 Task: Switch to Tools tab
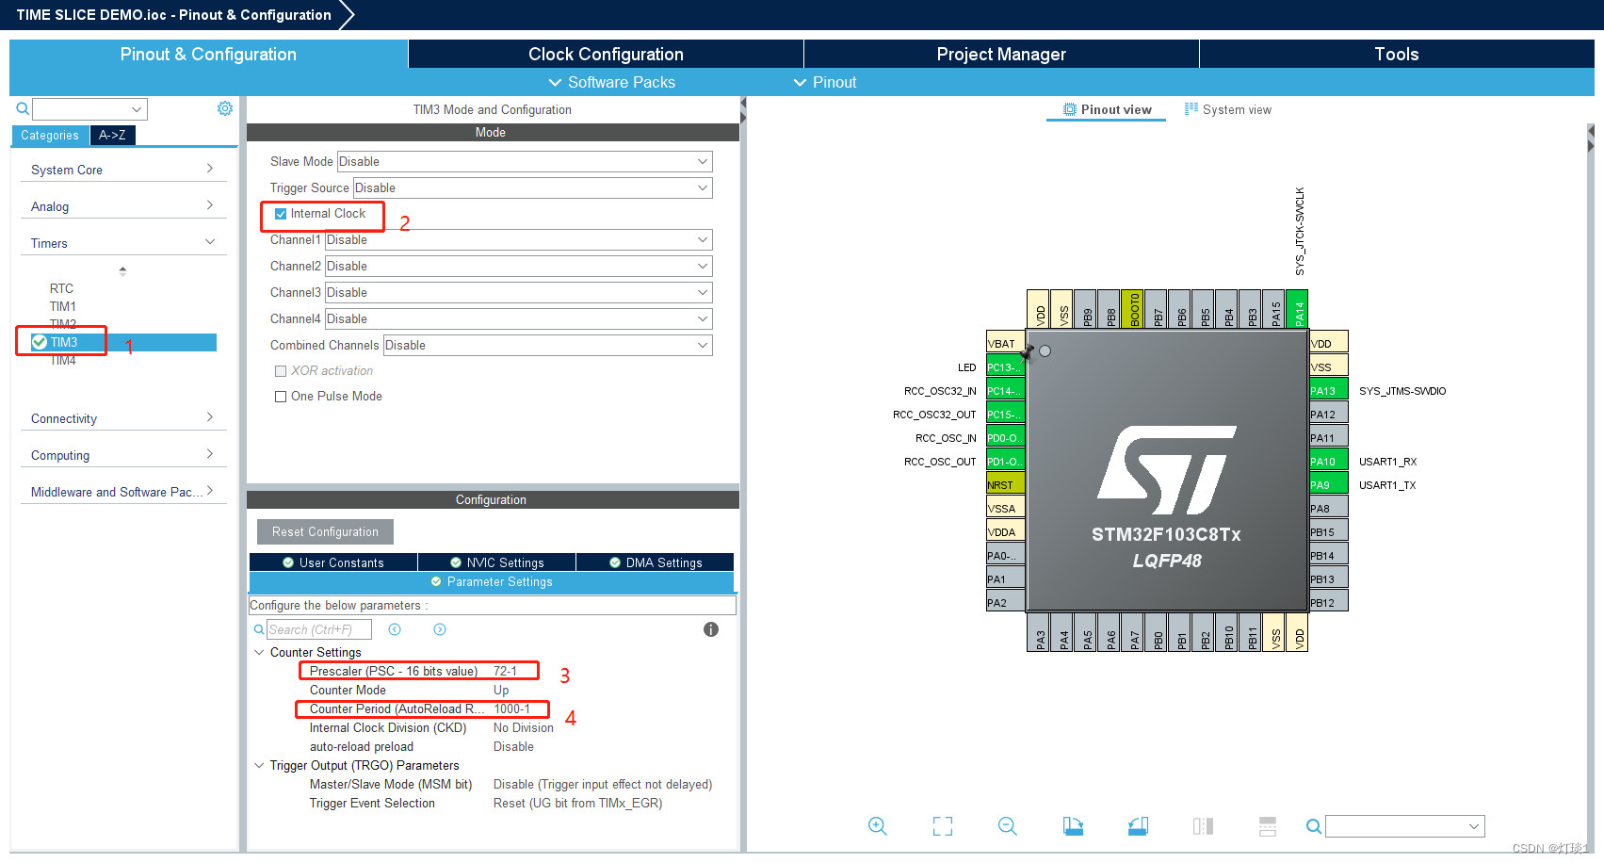click(x=1397, y=54)
